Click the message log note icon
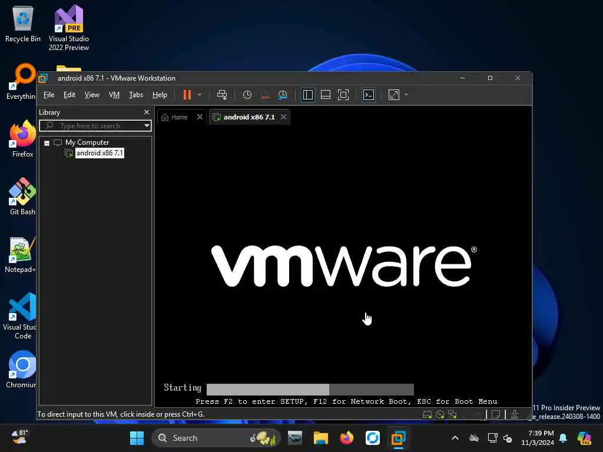This screenshot has height=452, width=603. click(x=496, y=415)
